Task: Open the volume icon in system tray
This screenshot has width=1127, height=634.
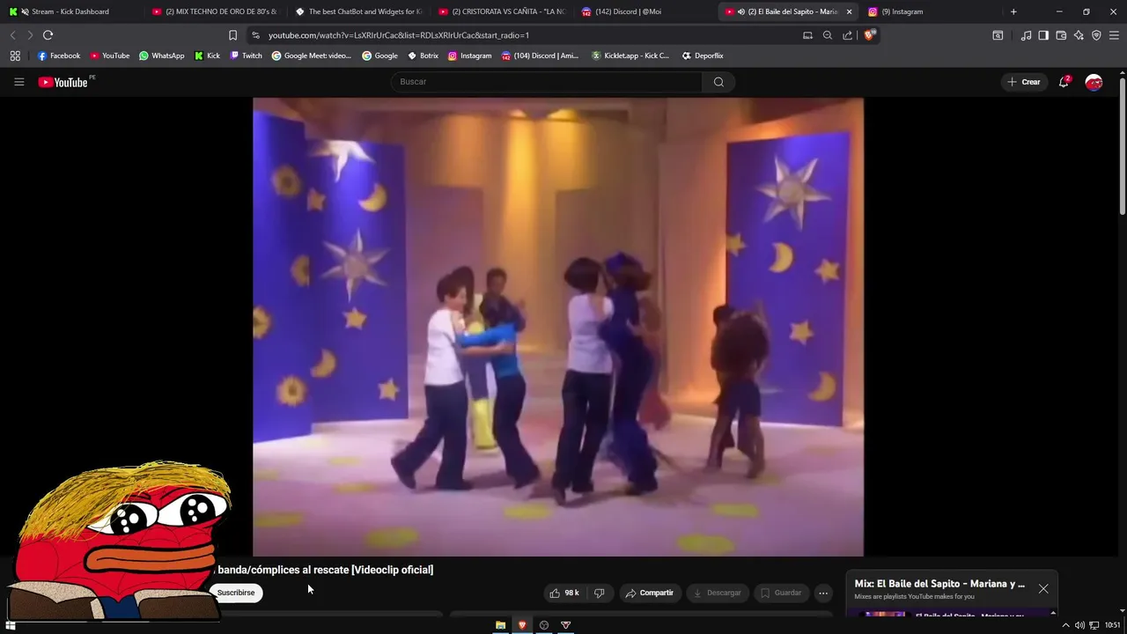Action: click(1080, 625)
